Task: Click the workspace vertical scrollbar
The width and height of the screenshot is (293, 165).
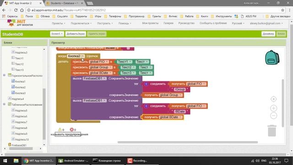Action: pos(283,103)
